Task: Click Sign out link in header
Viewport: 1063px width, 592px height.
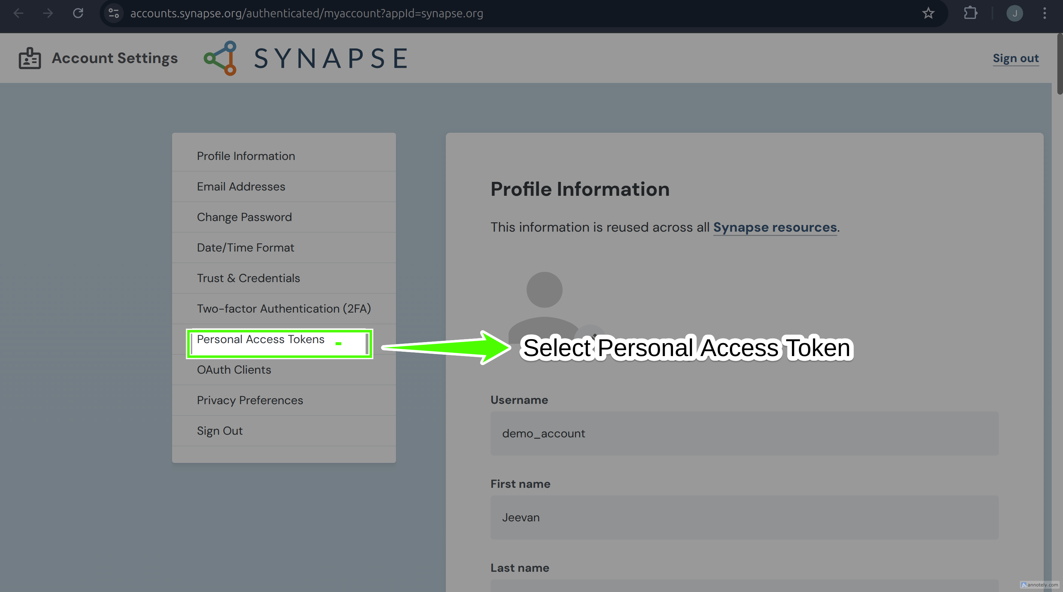Action: (1015, 58)
